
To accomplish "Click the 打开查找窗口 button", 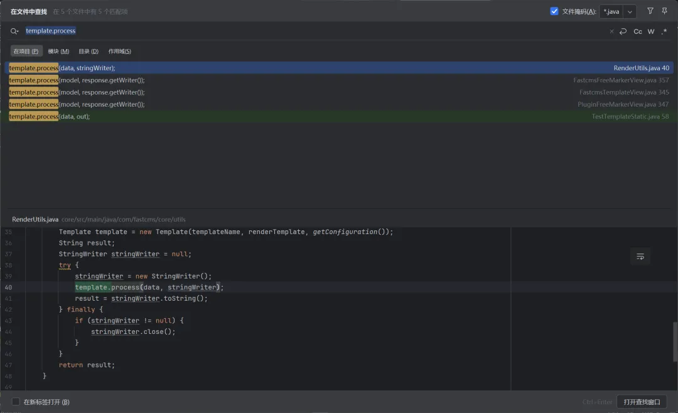I will (642, 402).
